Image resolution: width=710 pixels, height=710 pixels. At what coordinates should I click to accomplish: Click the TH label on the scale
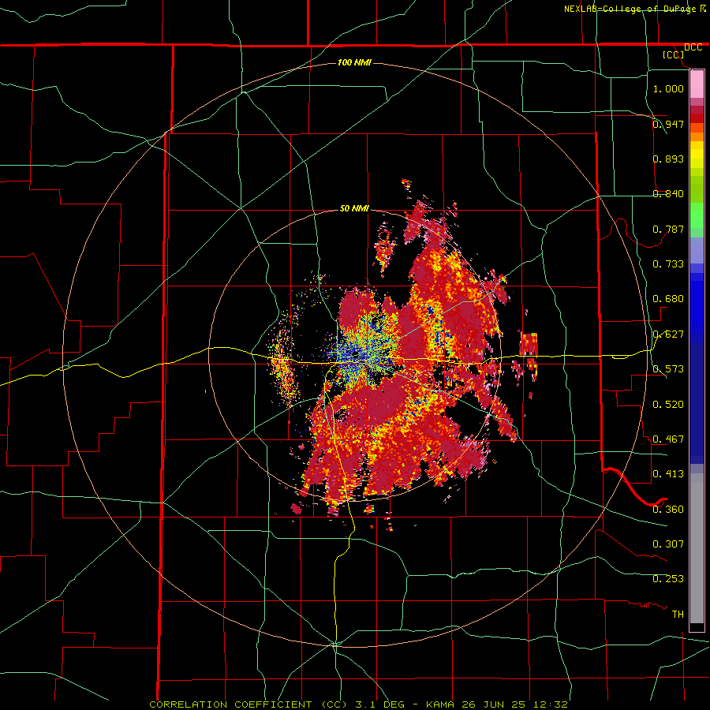(678, 614)
